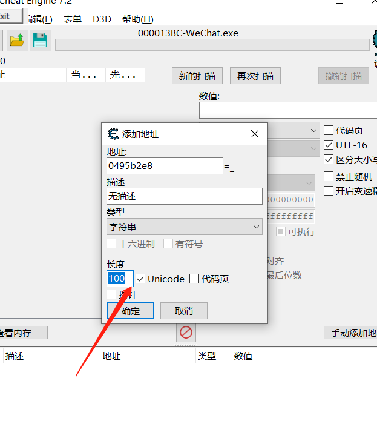Viewport: 377px width, 424px height.
Task: Toggle 代码页 checkbox in main scan panel
Action: [x=329, y=130]
